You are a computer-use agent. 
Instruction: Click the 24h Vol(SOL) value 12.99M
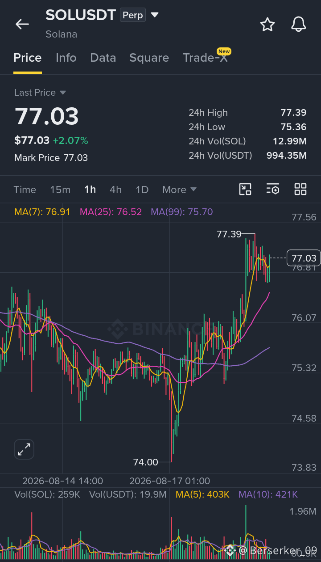(290, 141)
